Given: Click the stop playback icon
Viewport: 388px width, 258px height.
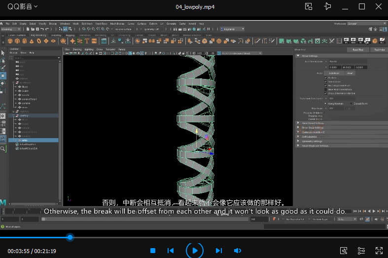Looking at the screenshot, I should [x=153, y=251].
